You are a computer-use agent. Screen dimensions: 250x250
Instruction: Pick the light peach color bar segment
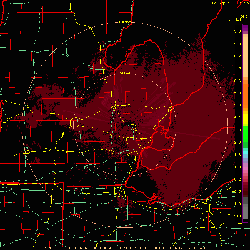click(245, 57)
